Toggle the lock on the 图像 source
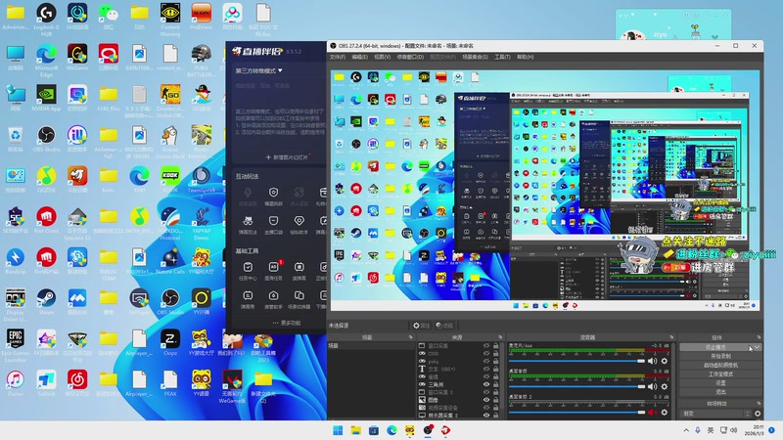 coord(496,400)
